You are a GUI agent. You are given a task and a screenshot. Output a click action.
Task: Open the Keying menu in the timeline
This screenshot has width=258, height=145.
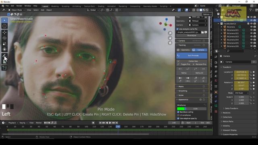click(23, 123)
